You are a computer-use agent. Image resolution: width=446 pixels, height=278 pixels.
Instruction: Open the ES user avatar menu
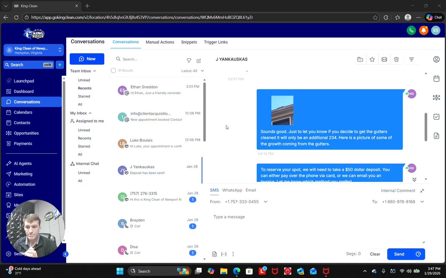436,31
